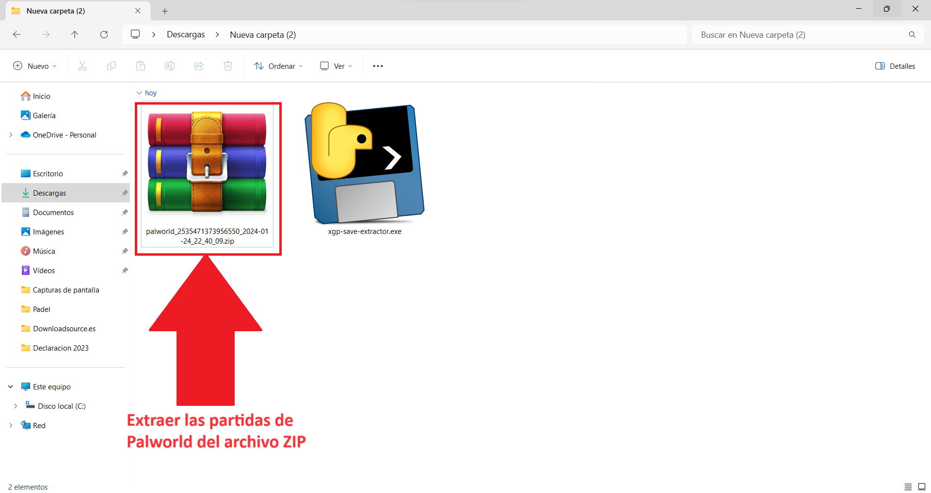931x493 pixels.
Task: Click chevron after Descargas in breadcrumb
Action: (x=217, y=34)
